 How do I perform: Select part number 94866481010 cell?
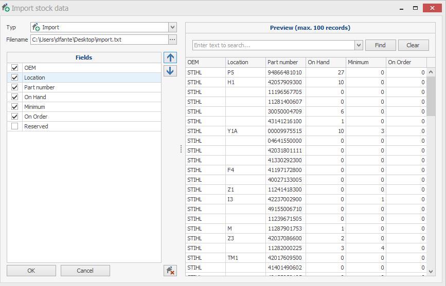tap(286, 72)
